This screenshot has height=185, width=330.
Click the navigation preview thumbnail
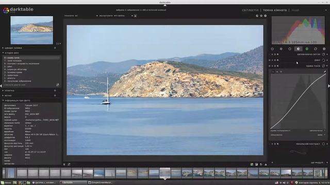pyautogui.click(x=32, y=30)
